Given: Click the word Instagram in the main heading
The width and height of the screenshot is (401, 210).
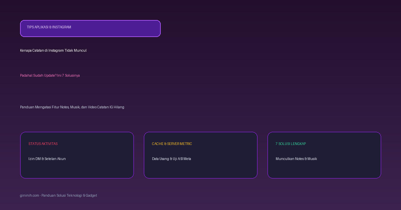Looking at the screenshot, I should 56,50.
